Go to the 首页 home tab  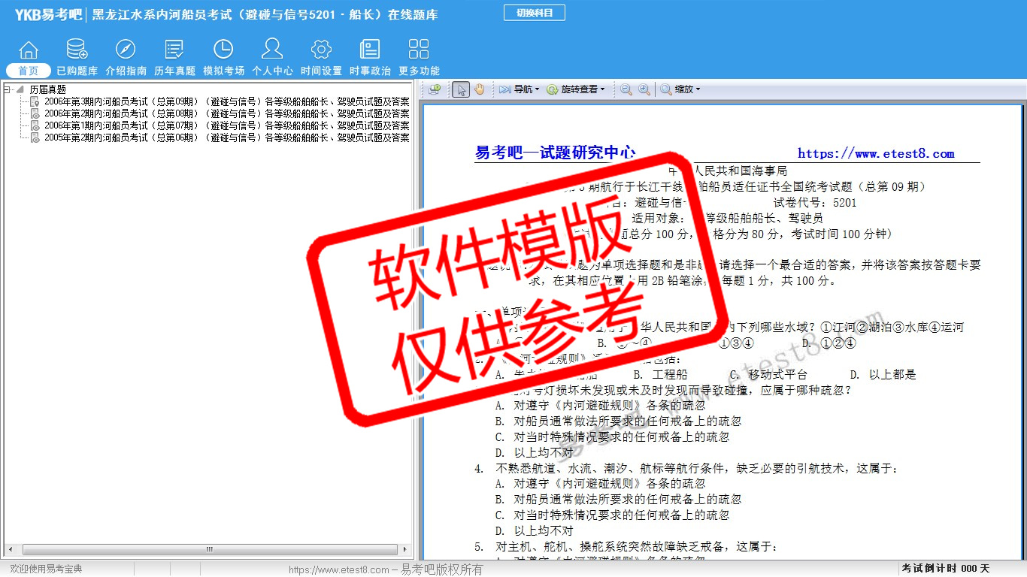pos(29,71)
